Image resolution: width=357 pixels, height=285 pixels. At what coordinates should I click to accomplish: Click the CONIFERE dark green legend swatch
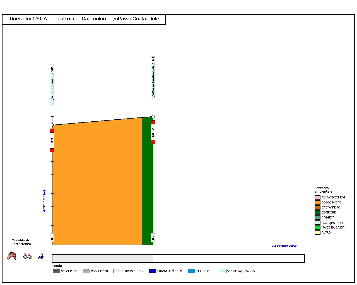pos(317,212)
